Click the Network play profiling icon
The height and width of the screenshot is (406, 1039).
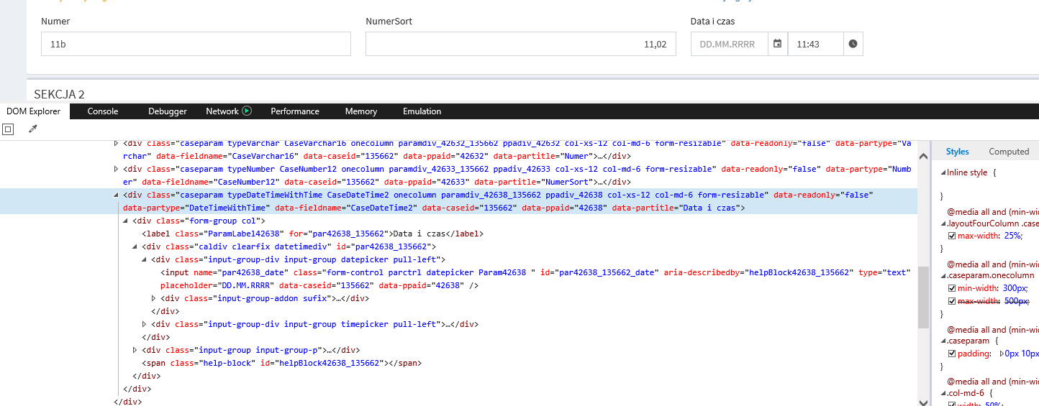click(247, 111)
